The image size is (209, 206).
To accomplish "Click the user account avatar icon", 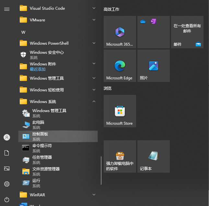I will pos(7,137).
